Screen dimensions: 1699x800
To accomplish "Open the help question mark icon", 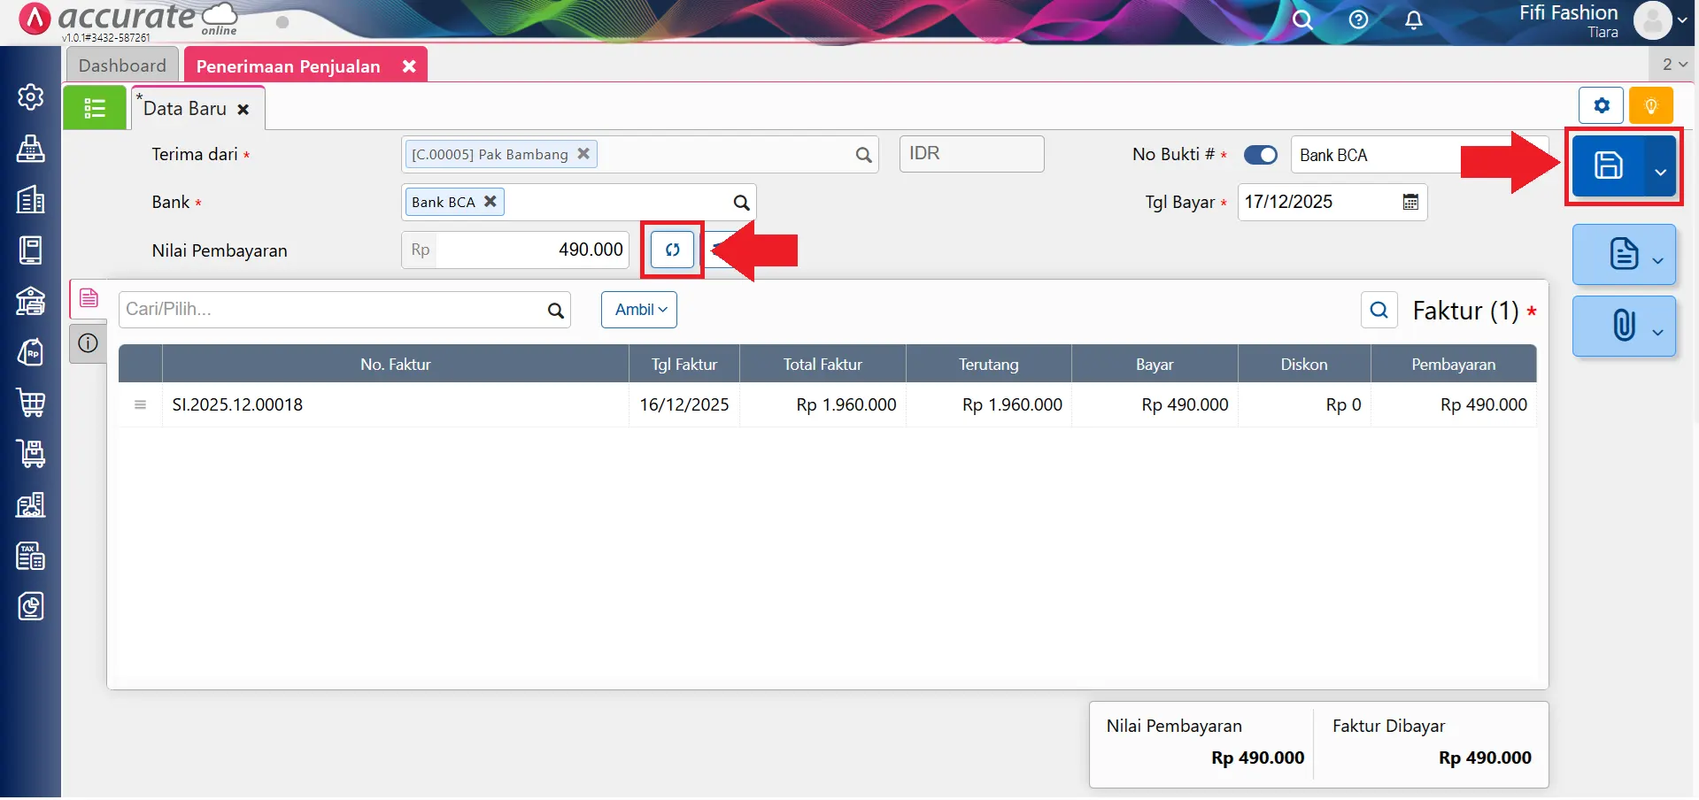I will [1358, 20].
